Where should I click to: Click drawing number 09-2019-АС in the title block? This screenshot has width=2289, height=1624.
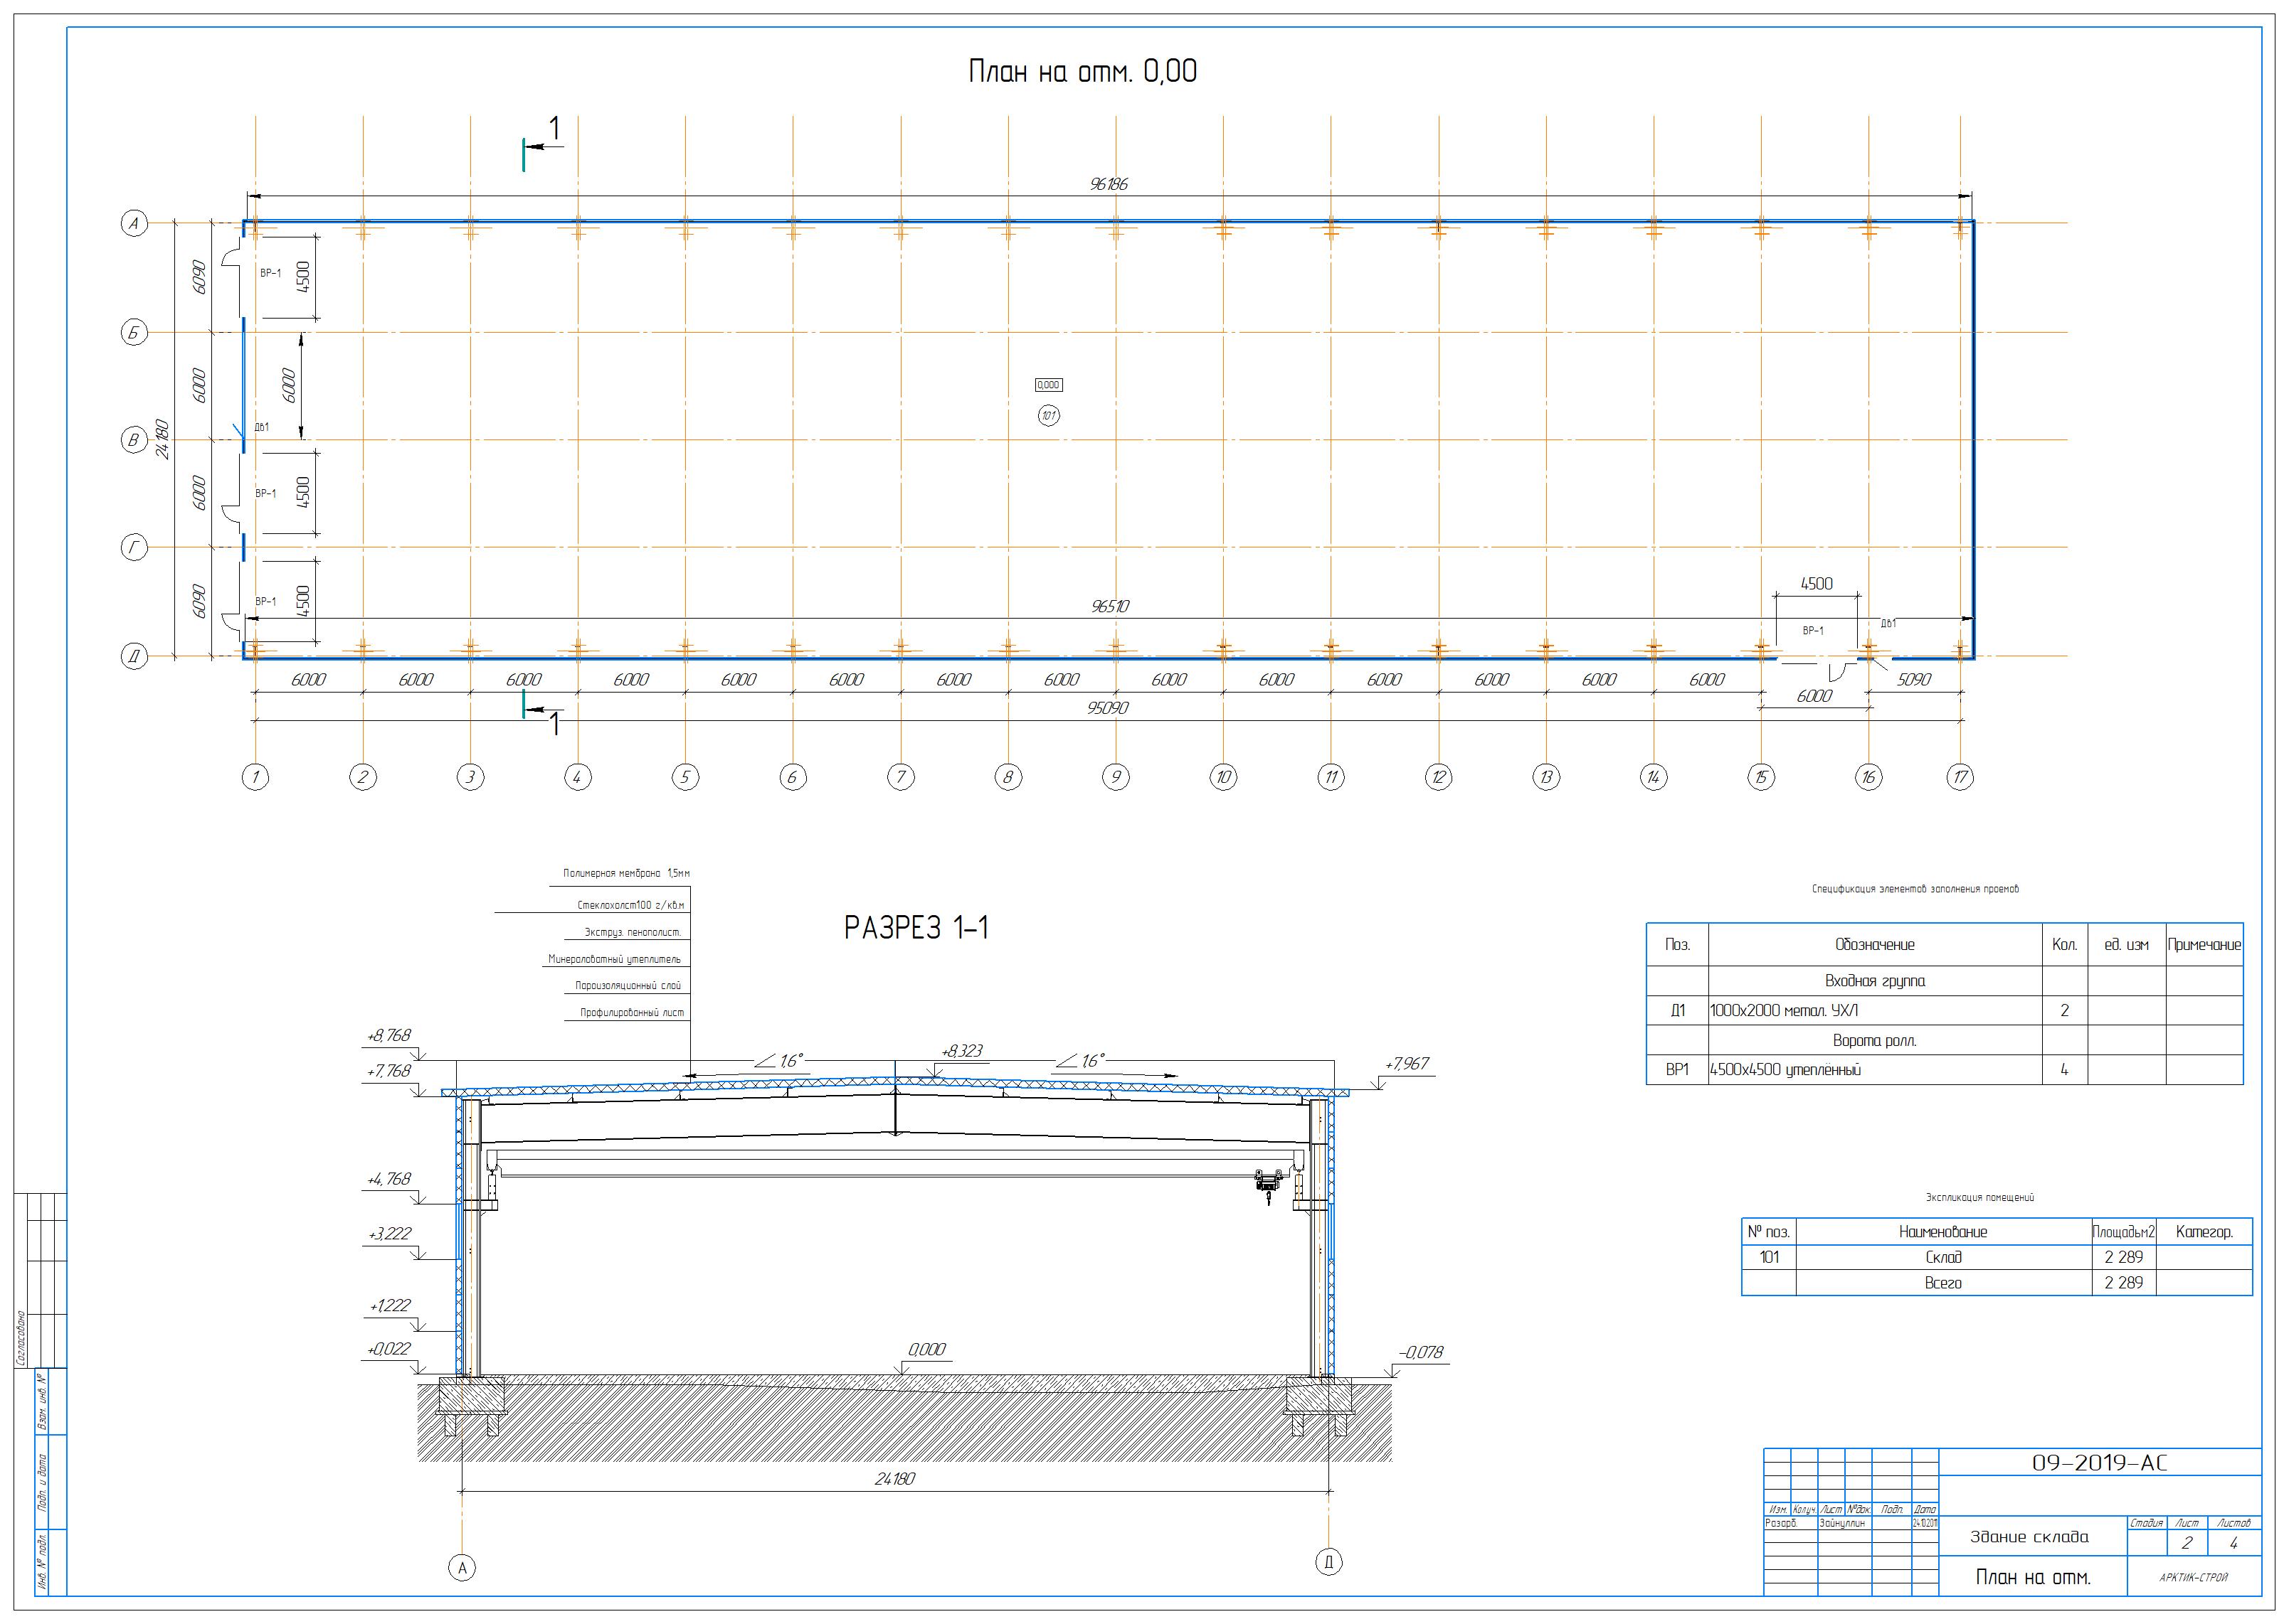(2099, 1463)
